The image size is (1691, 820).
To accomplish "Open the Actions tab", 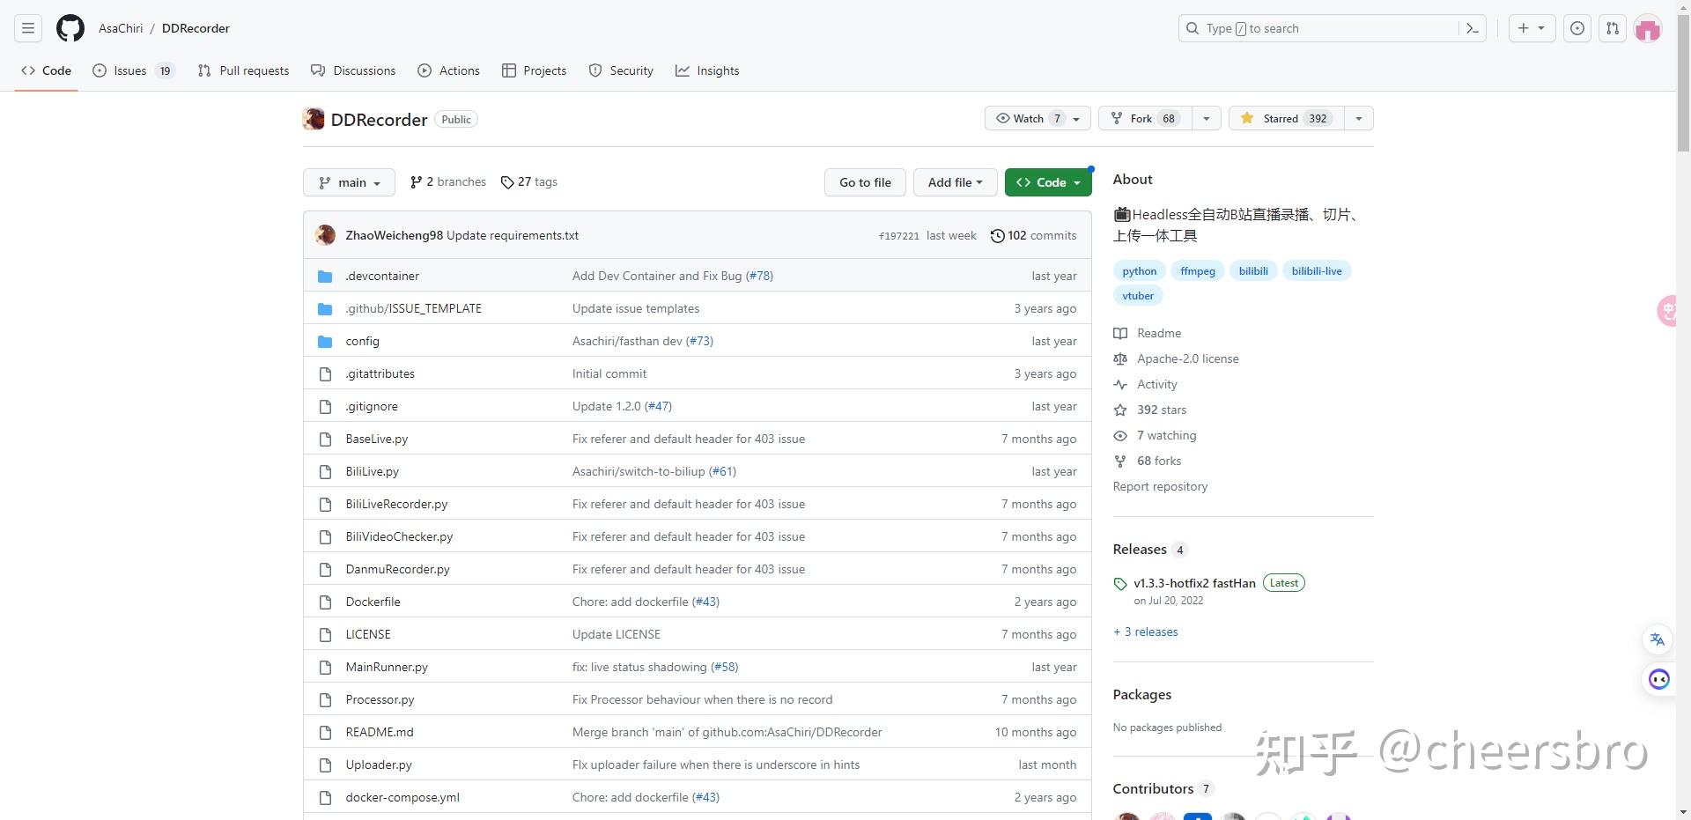I will click(448, 70).
